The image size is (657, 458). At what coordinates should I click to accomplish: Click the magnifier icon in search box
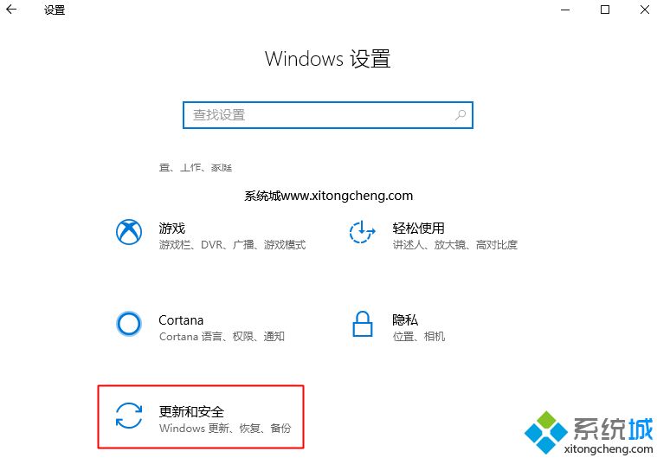(461, 115)
